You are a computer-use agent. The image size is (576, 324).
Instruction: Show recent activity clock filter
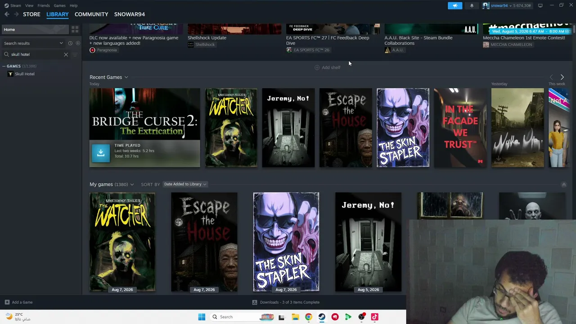pos(70,43)
